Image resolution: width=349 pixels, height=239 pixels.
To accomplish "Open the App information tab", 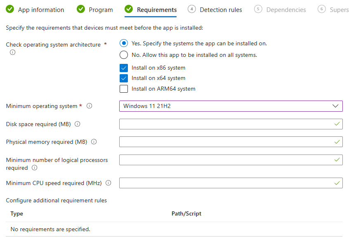I will (41, 9).
